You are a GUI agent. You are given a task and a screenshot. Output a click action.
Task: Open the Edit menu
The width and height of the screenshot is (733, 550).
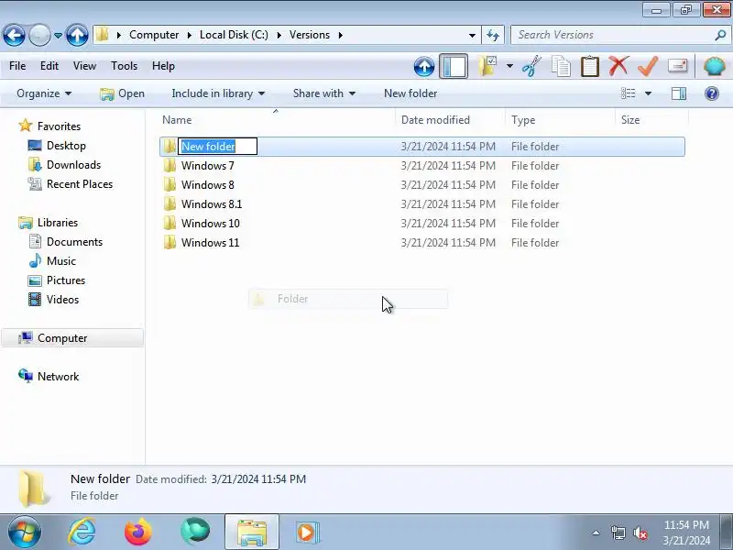tap(49, 66)
